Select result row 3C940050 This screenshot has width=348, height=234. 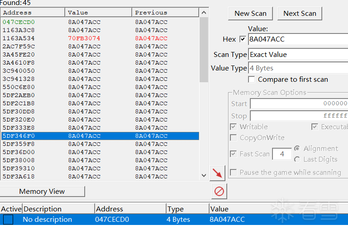click(x=100, y=70)
